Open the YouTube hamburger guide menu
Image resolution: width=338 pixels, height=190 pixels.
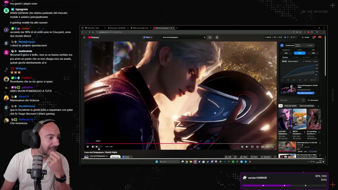coord(84,37)
